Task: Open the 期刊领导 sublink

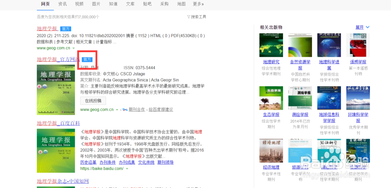Action: click(165, 163)
